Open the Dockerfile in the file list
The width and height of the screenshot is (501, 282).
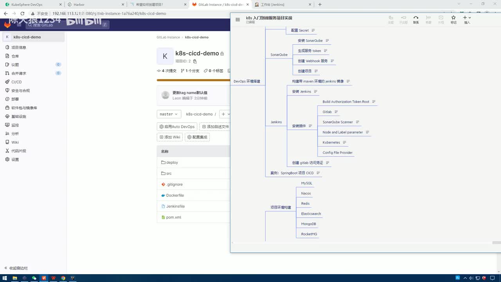point(175,195)
